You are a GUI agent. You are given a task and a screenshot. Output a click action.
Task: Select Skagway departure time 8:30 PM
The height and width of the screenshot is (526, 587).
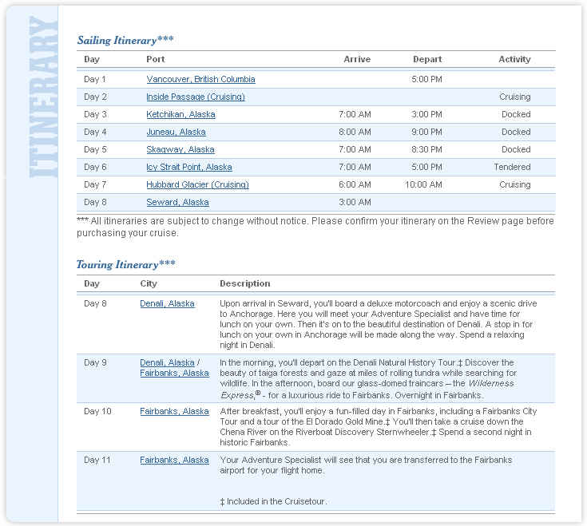426,149
